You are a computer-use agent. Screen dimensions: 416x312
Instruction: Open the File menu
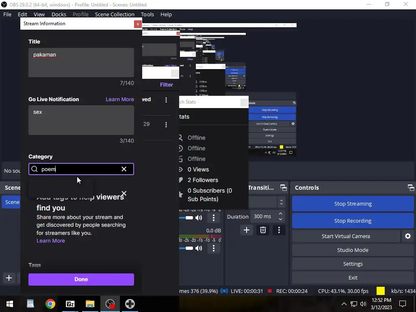(7, 14)
